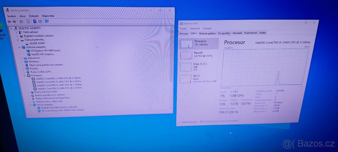Select the Intel(R) HD Graphics adapter icon
This screenshot has width=338, height=152.
(x=28, y=54)
